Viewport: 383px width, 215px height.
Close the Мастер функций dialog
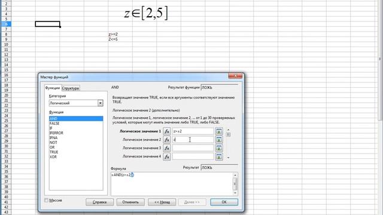(235, 76)
